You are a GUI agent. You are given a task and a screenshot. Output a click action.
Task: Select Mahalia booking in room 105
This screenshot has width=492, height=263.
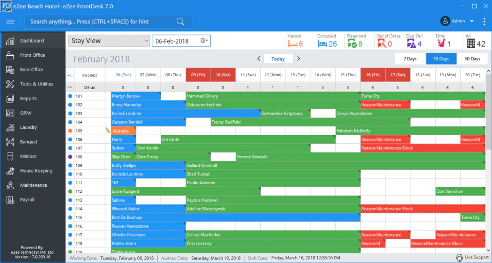click(x=124, y=131)
